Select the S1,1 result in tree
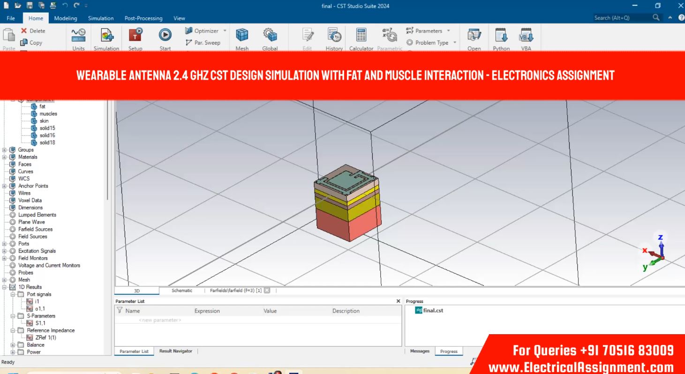Viewport: 685px width, 374px height. click(40, 323)
